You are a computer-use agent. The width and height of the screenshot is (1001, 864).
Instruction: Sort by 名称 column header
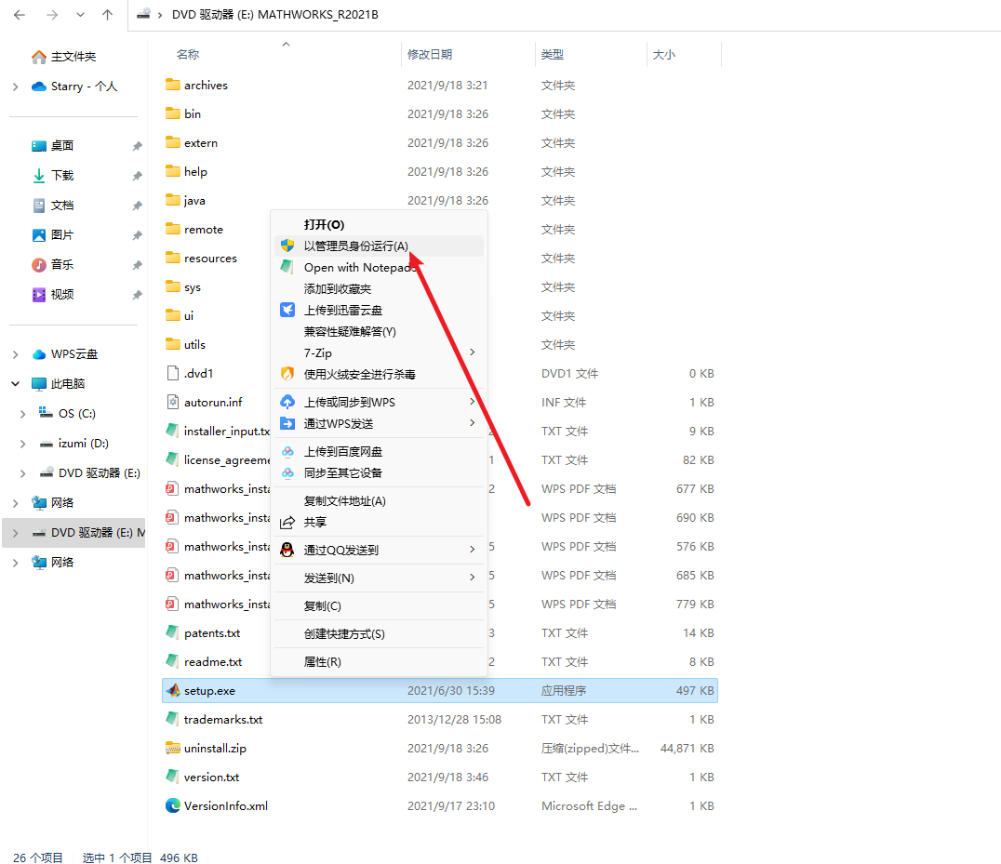click(x=188, y=55)
